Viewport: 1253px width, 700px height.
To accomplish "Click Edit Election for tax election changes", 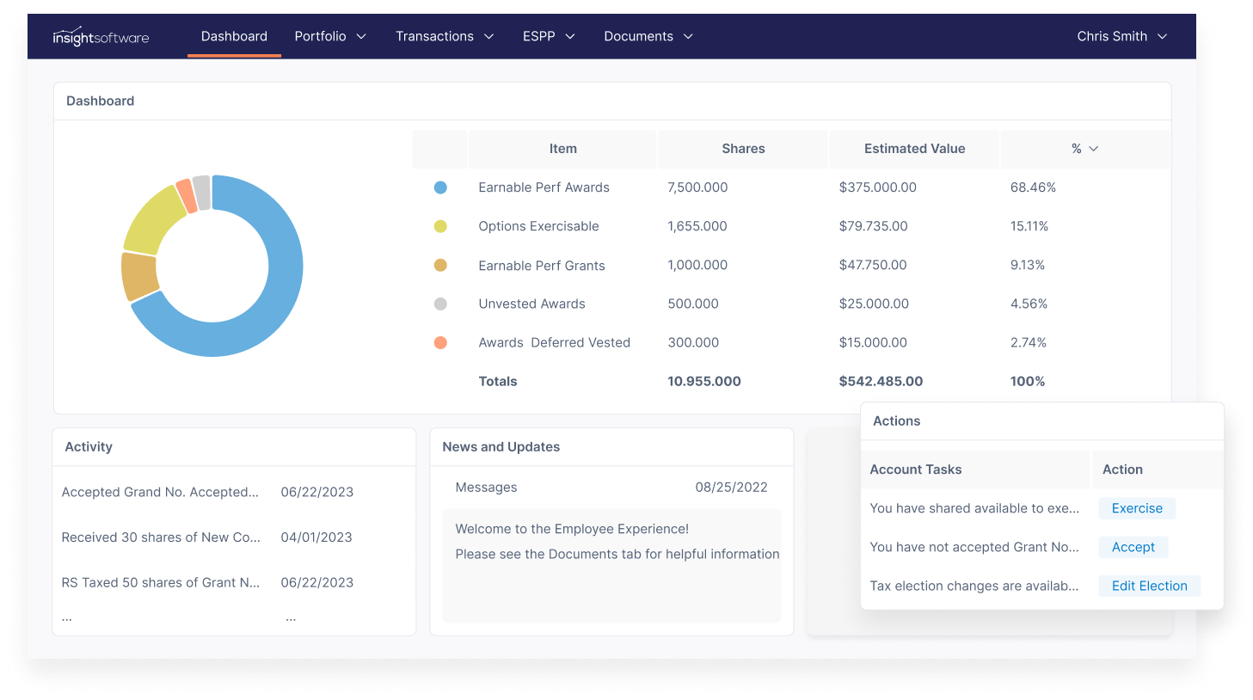I will tap(1149, 586).
